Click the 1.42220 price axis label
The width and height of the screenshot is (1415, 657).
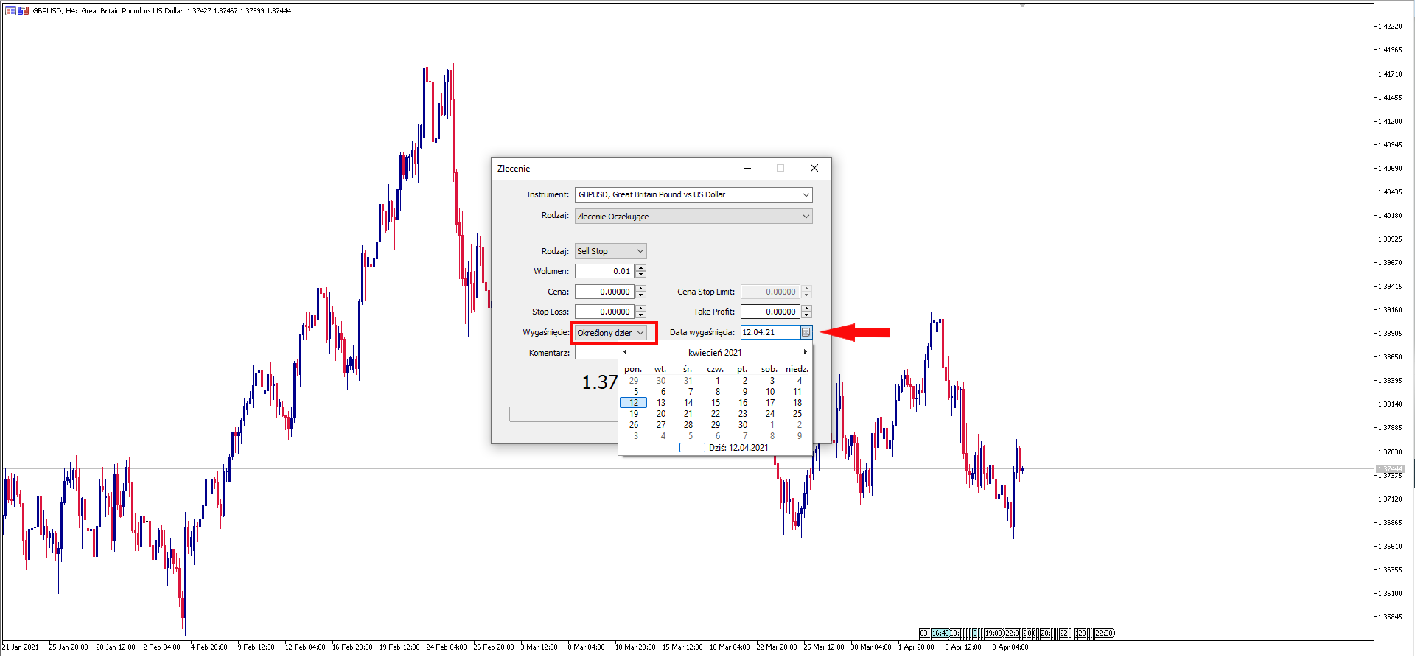(x=1389, y=27)
